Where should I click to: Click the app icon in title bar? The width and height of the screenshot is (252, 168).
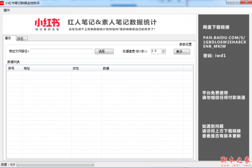(2, 3)
